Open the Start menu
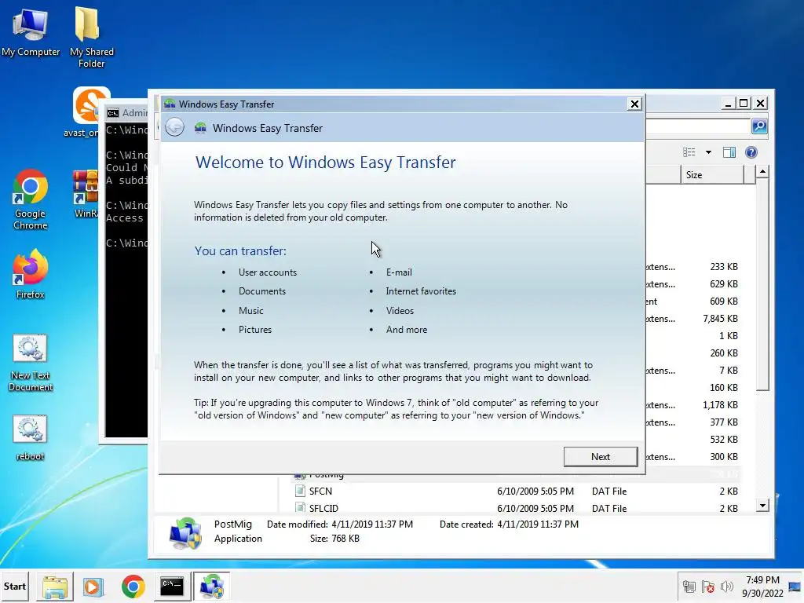The height and width of the screenshot is (603, 804). 14,586
